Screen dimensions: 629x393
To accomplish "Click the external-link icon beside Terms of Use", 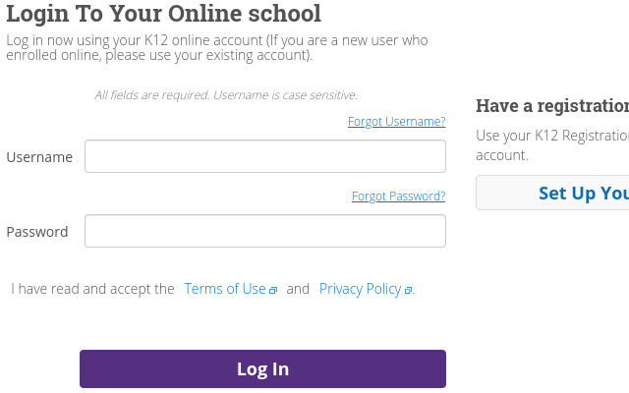I will coord(273,290).
